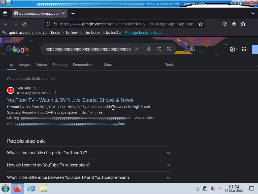The image size is (258, 194).
Task: Open the More search filters menu
Action: 107,65
